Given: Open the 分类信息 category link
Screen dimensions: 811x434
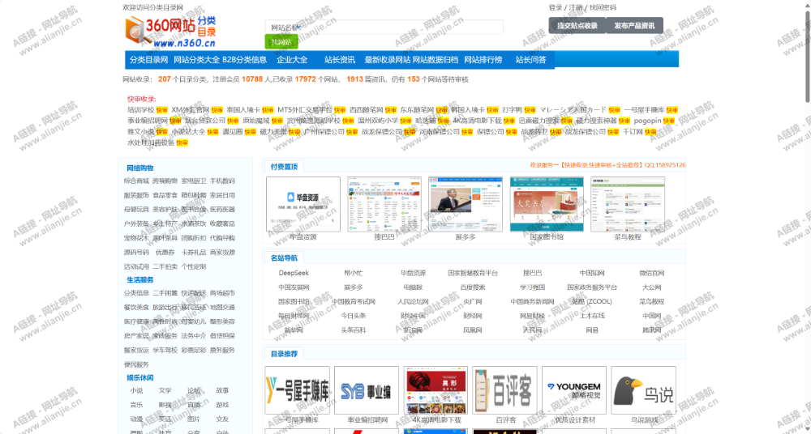Looking at the screenshot, I should coord(136,293).
